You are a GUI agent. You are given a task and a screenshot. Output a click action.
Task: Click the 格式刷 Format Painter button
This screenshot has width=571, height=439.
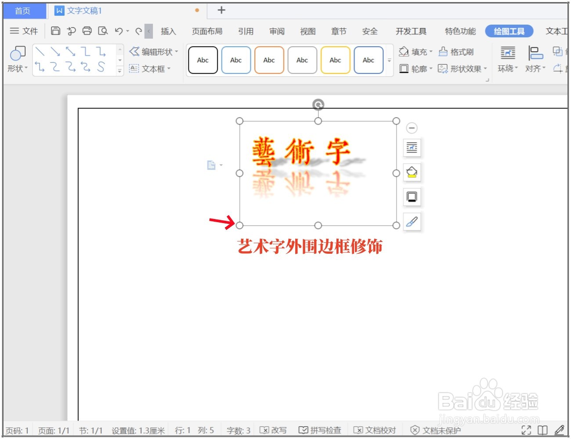[x=456, y=52]
